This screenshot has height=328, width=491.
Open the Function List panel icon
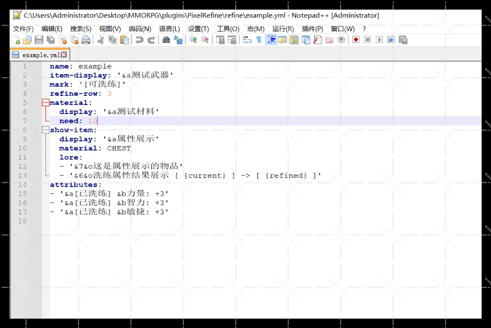(x=318, y=40)
